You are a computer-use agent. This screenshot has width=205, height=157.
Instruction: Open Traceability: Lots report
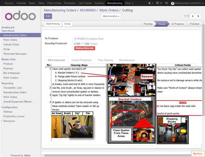(13, 88)
